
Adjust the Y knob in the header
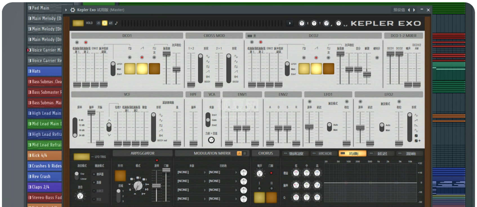click(314, 23)
